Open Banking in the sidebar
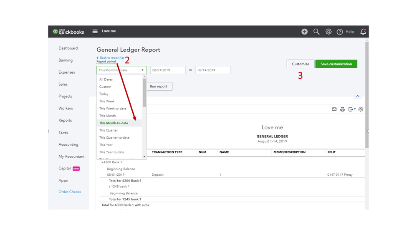Image resolution: width=417 pixels, height=234 pixels. click(66, 60)
